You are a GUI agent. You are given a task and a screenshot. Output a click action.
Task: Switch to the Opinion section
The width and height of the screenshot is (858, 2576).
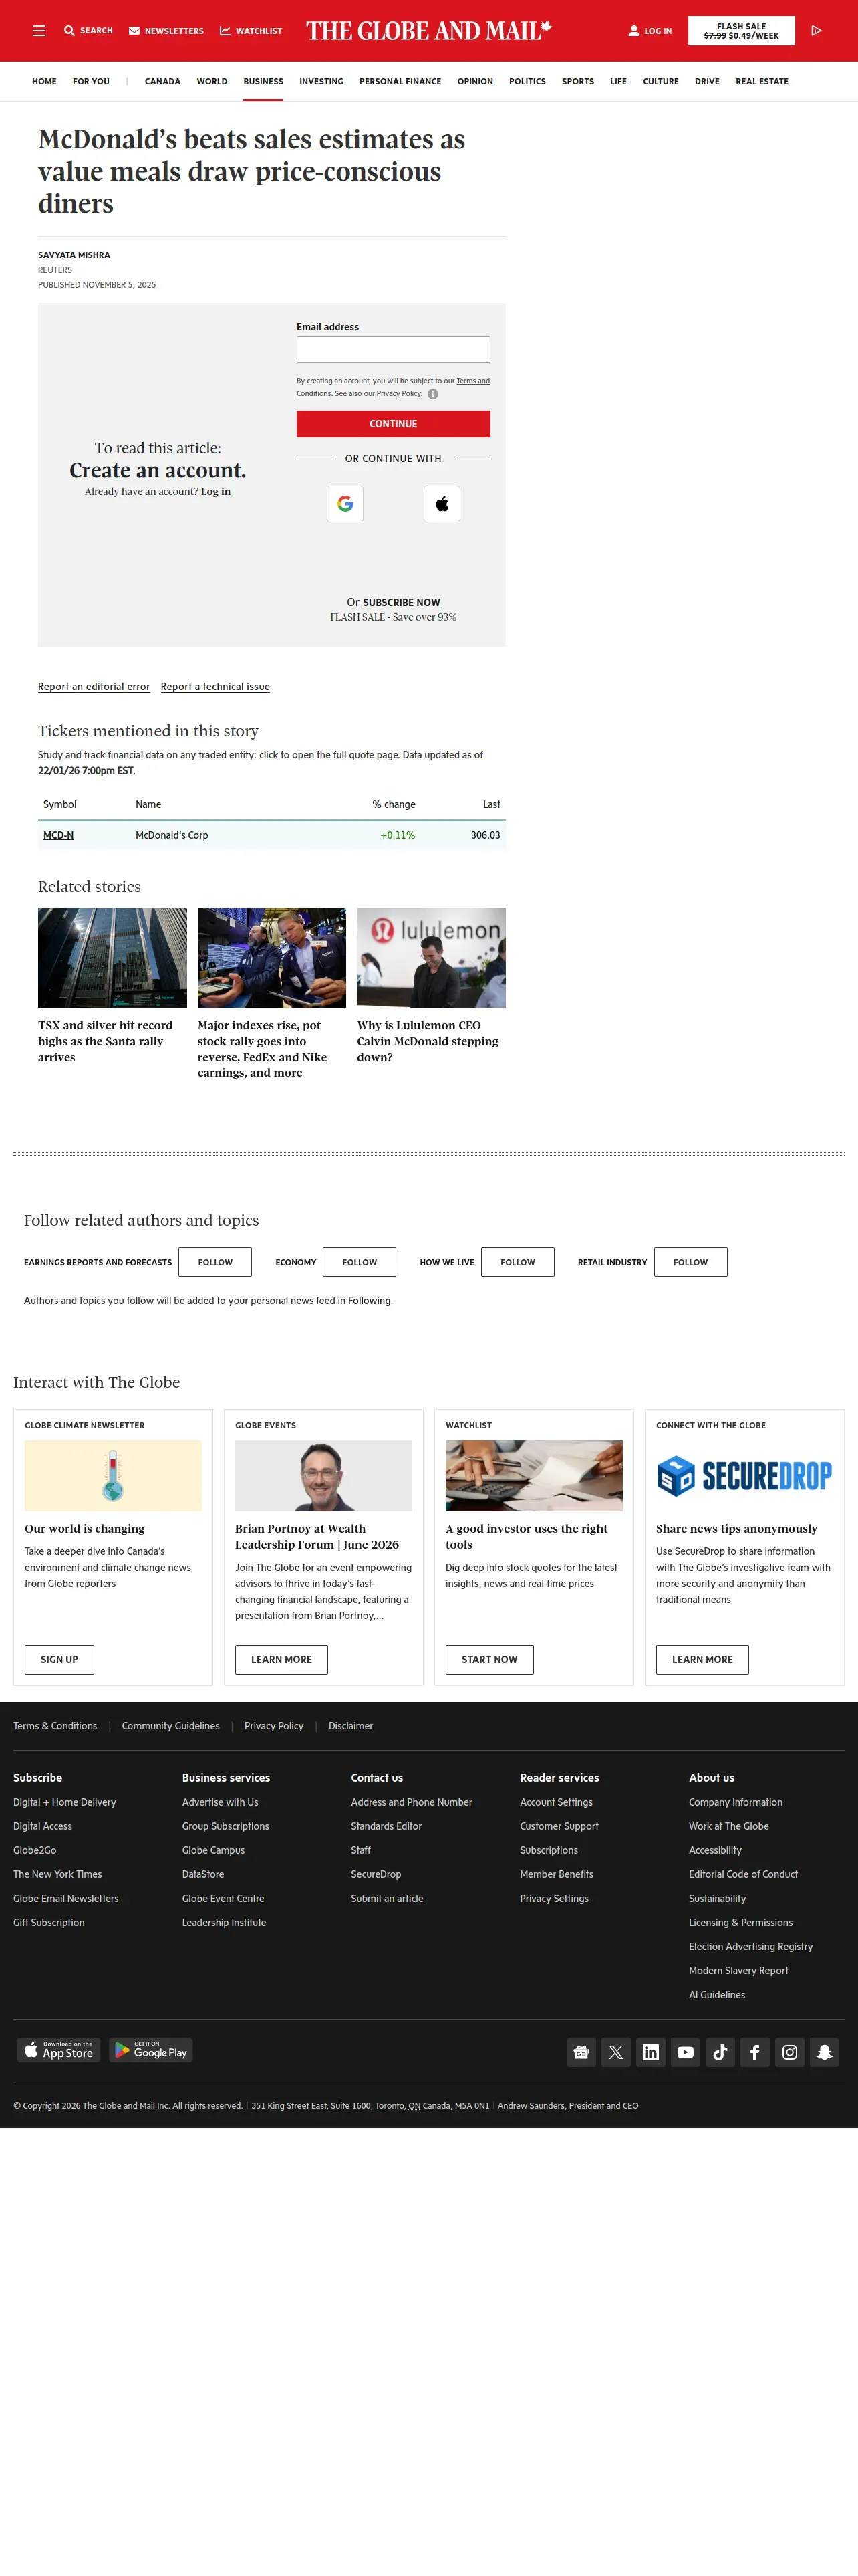click(x=476, y=81)
